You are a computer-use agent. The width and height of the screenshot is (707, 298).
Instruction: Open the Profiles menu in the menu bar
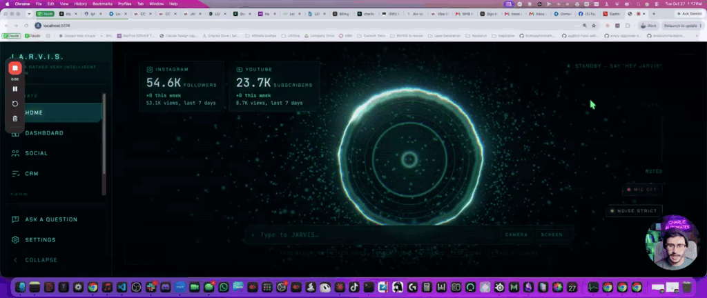(x=124, y=3)
